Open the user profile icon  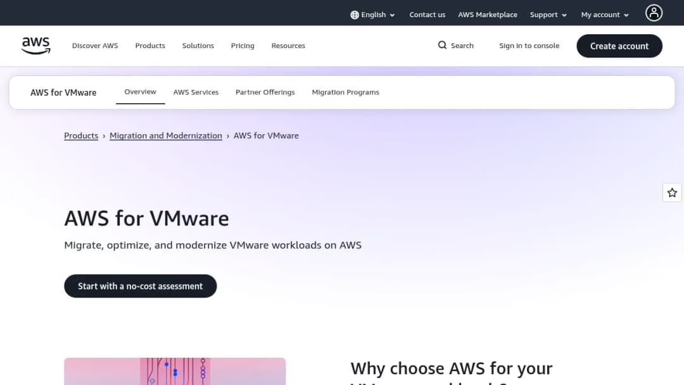tap(654, 13)
